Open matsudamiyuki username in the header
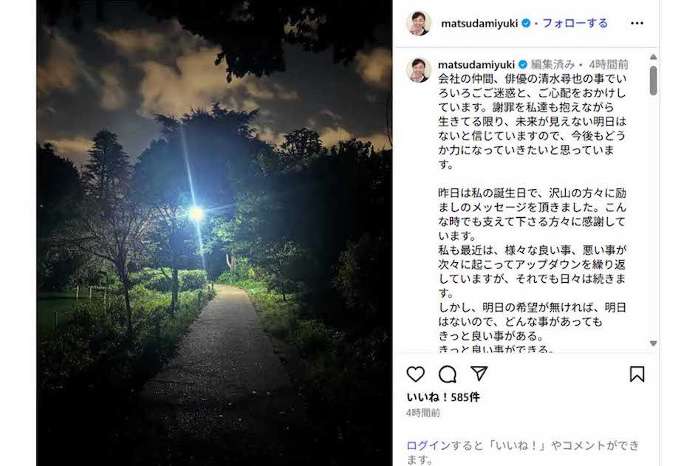This screenshot has height=466, width=698. pyautogui.click(x=479, y=24)
